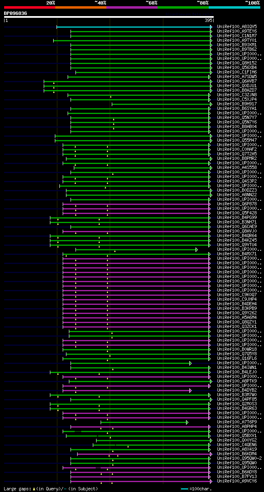Click the short green bar for UniRef100_A7T6P9
This screenshot has height=492, width=264.
144,422
